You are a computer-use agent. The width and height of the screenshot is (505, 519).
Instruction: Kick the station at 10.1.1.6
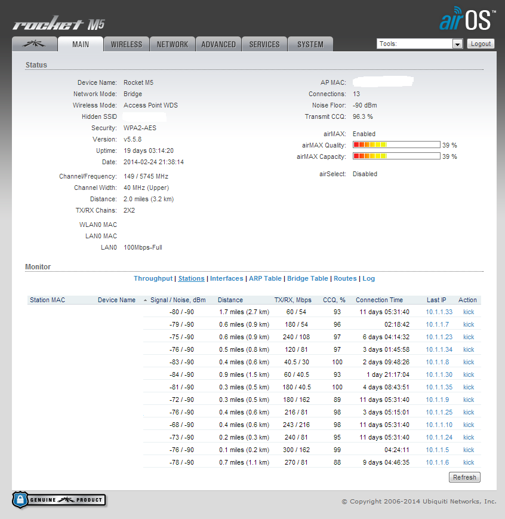tap(469, 463)
